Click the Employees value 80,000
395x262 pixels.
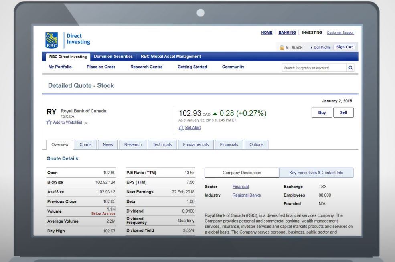point(325,195)
